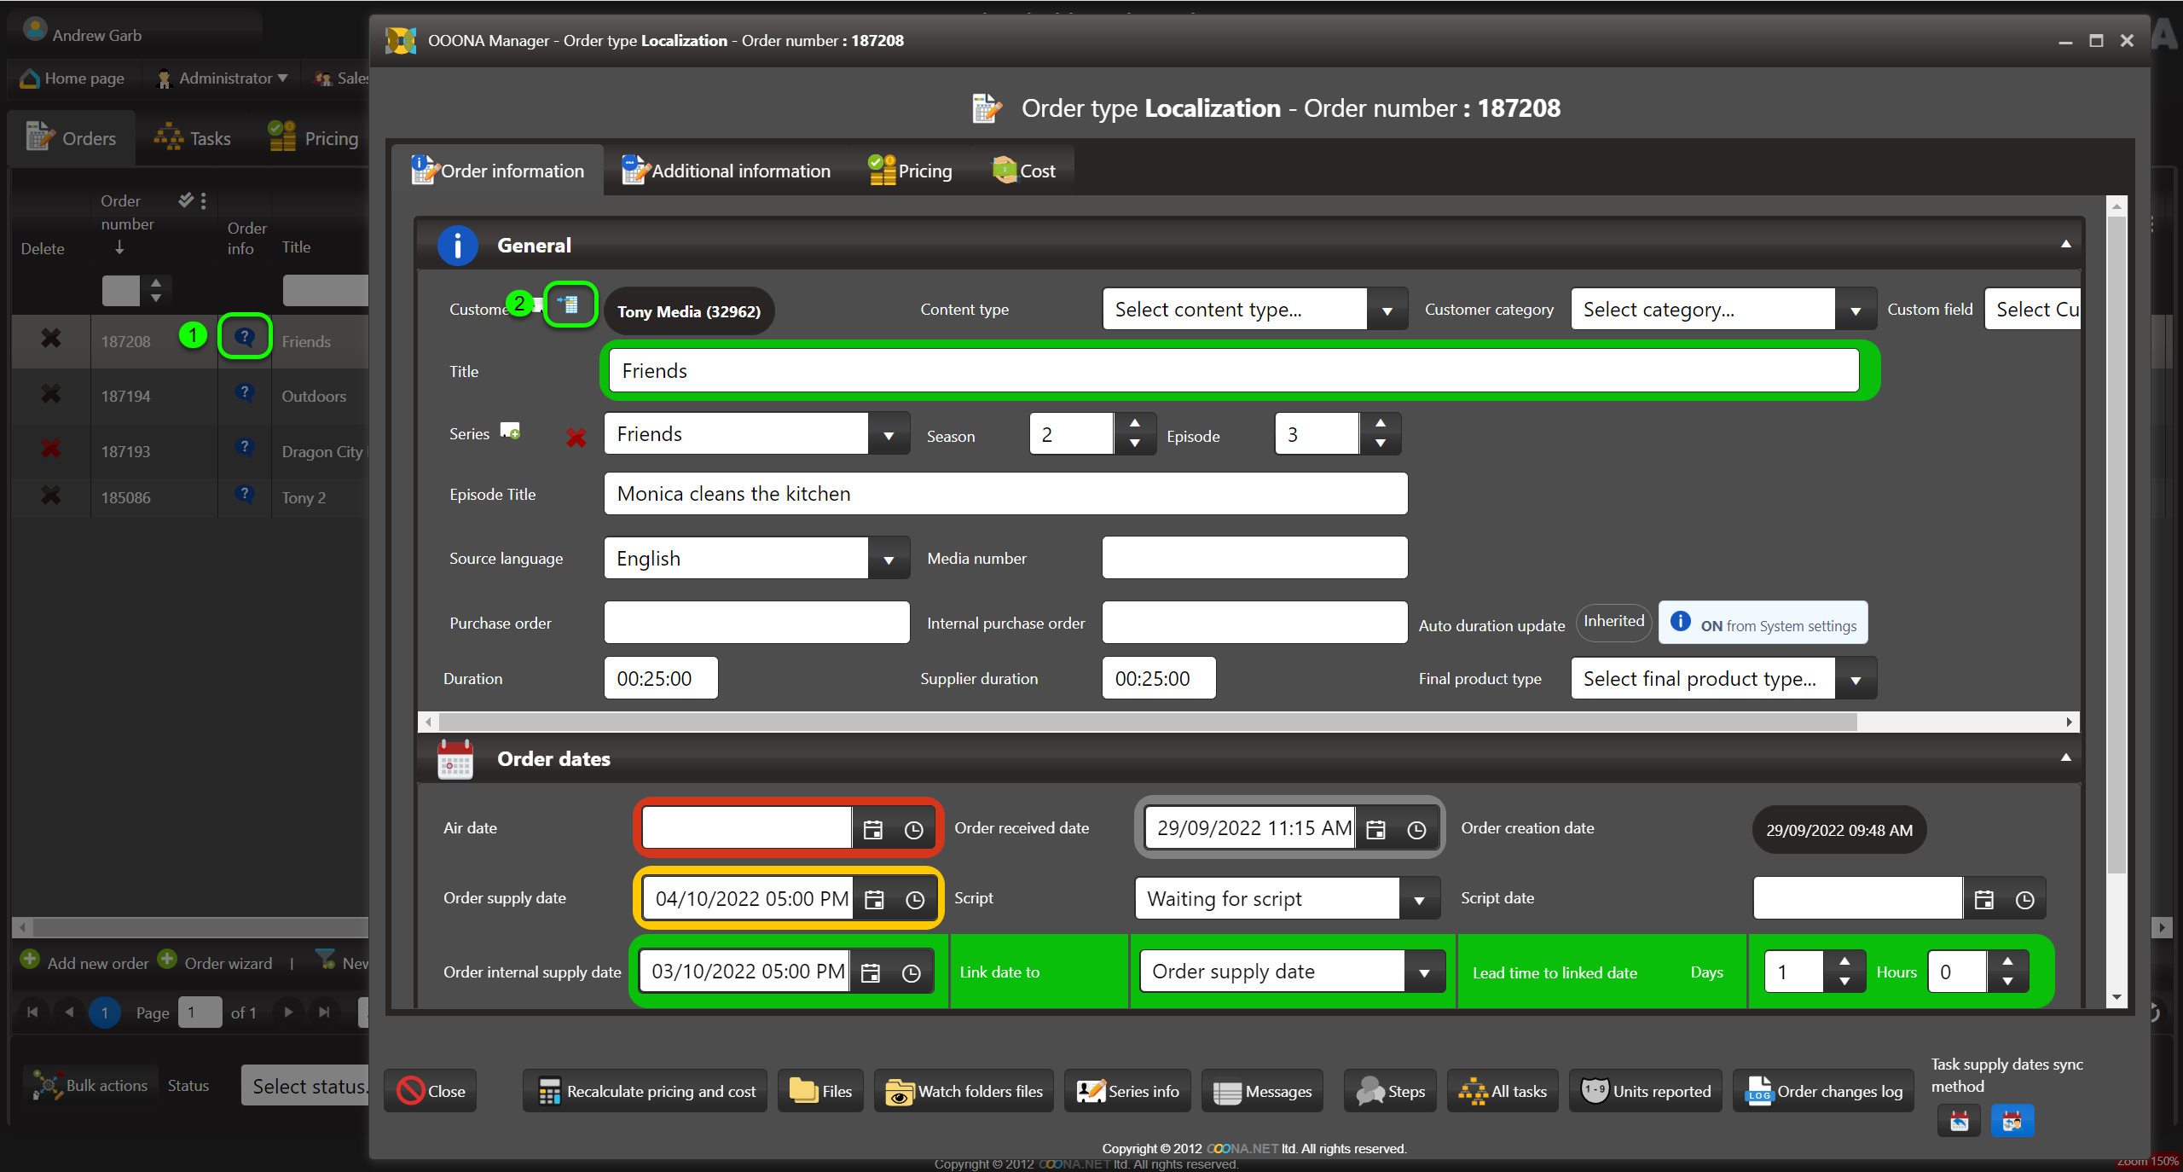
Task: Click the customer details icon beside Tony Media
Action: tap(570, 305)
